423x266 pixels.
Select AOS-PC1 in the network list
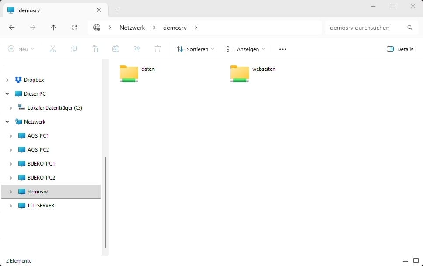pyautogui.click(x=38, y=135)
